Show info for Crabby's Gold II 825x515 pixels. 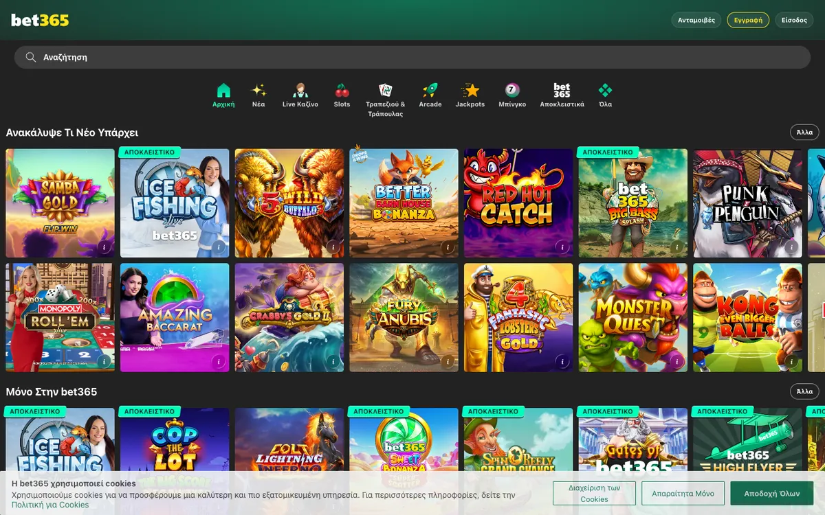point(333,361)
